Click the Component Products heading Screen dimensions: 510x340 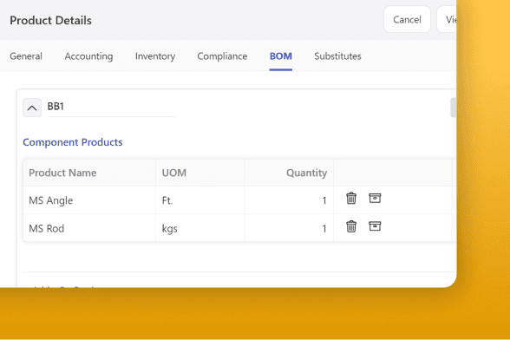[73, 142]
